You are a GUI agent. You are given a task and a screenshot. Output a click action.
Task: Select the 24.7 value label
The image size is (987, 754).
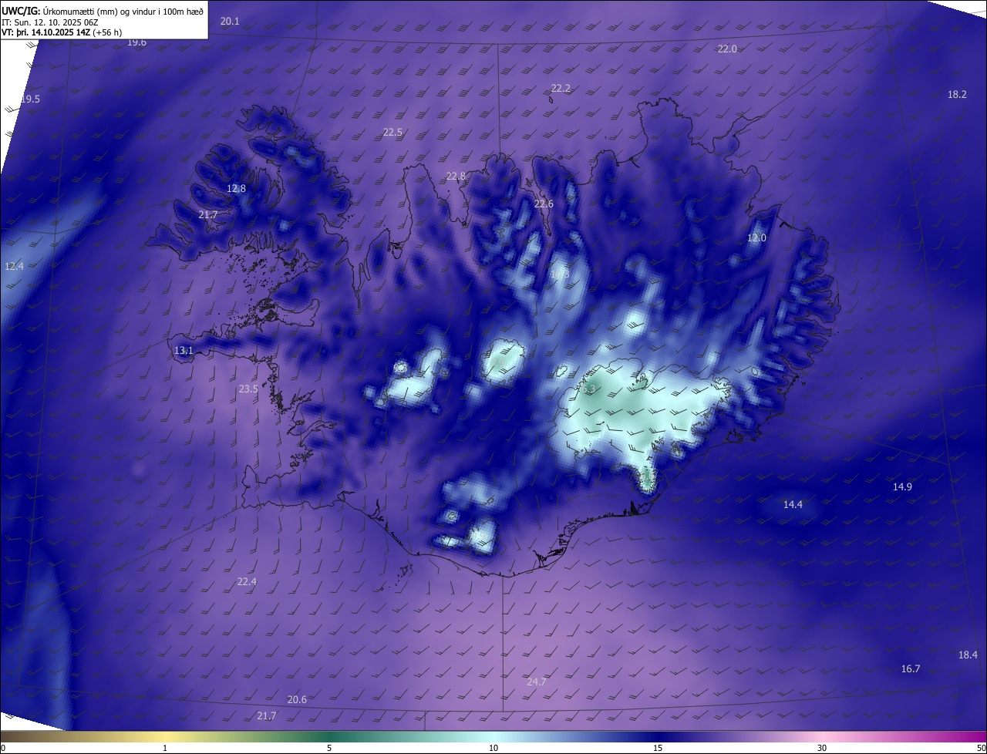[537, 682]
